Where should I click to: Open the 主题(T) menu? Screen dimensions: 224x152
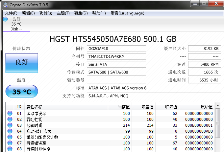[x=63, y=13]
